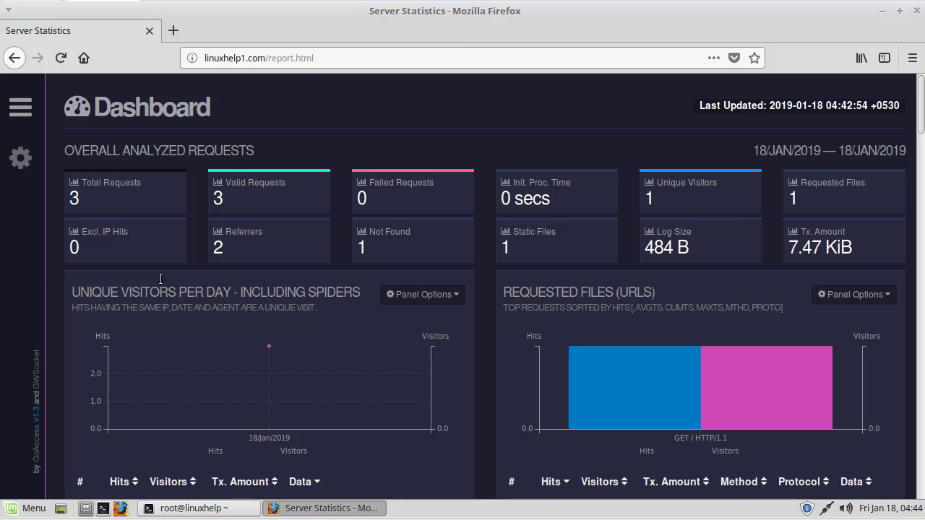The height and width of the screenshot is (520, 925).
Task: Sort Requested Files table by Visitors
Action: (604, 481)
